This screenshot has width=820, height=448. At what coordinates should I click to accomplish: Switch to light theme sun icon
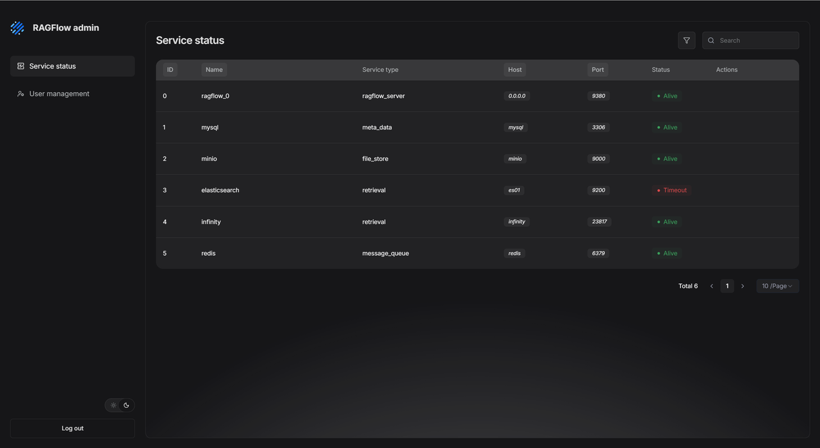(x=113, y=405)
